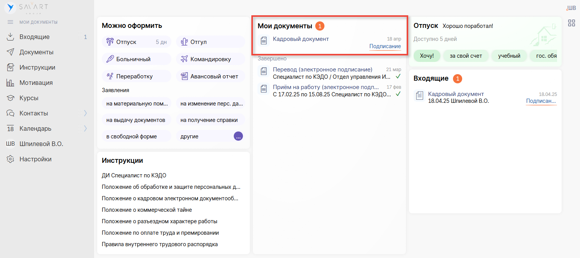This screenshot has height=258, width=580.
Task: Open Кадровый документ in the Входящие panel
Action: [x=456, y=94]
